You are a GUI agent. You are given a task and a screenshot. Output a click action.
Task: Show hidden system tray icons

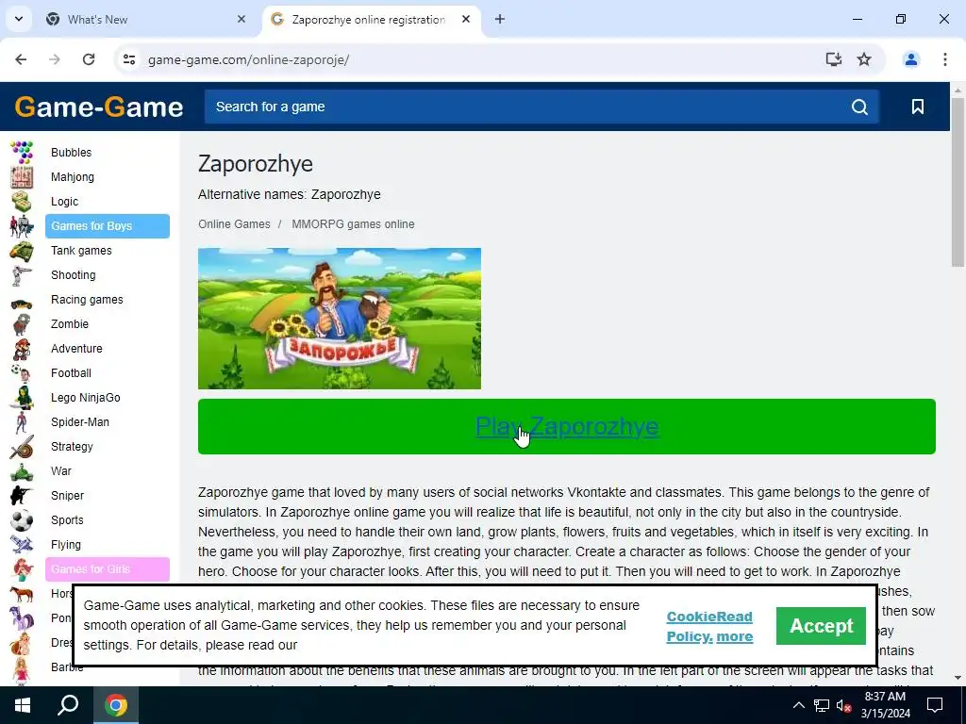click(x=798, y=705)
